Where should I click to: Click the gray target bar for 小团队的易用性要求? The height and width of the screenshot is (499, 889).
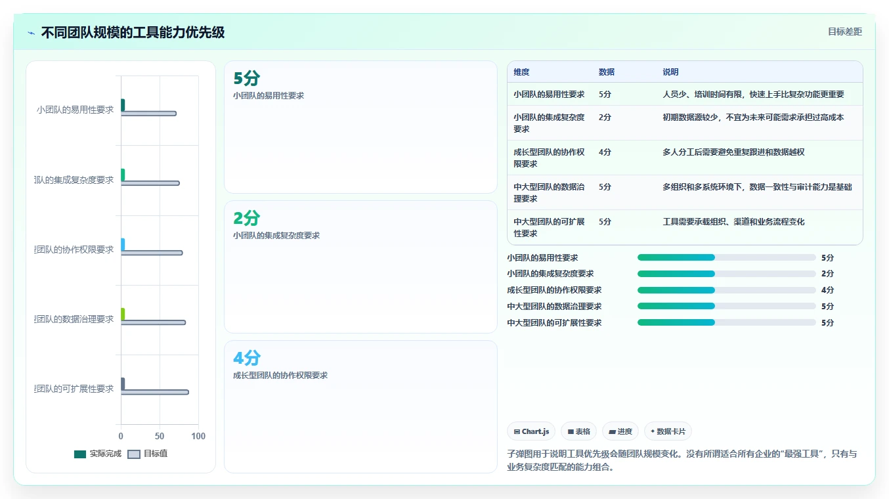pos(148,114)
